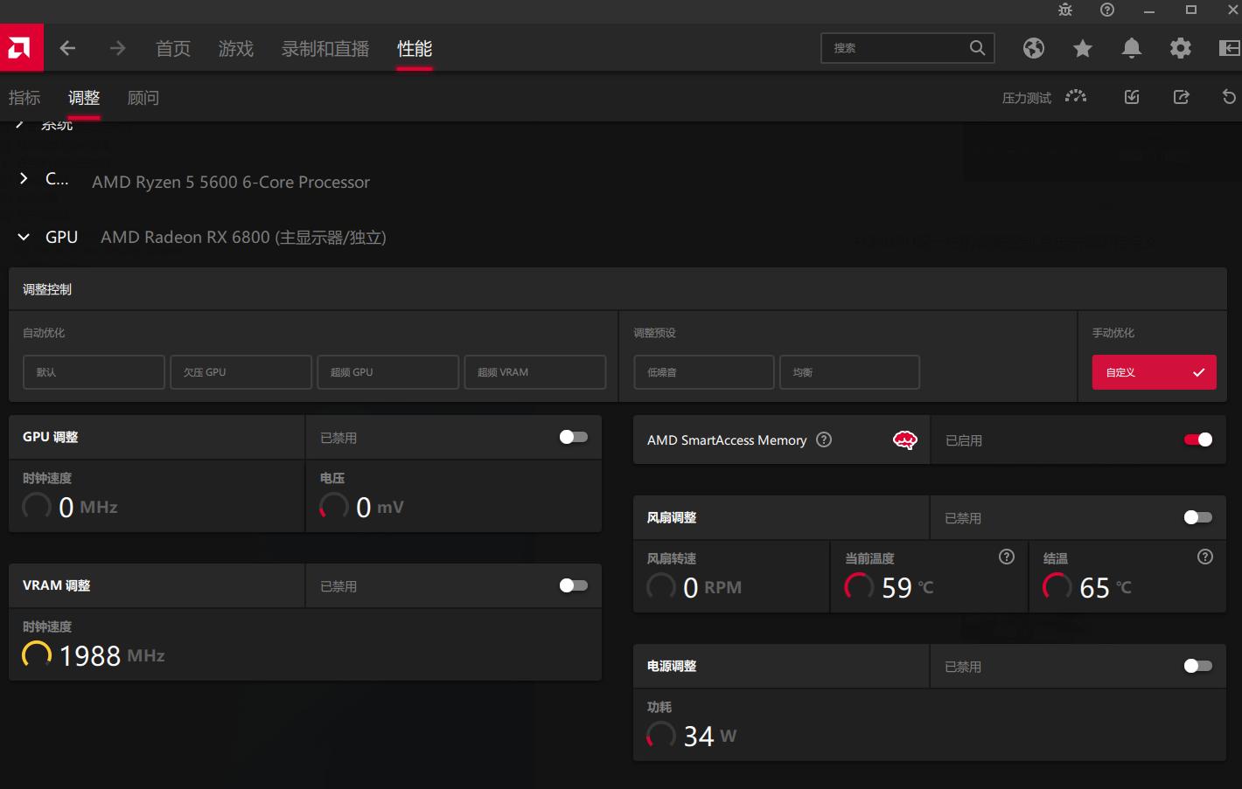Screen dimensions: 1242x789
Task: Click the 自定义 manual tuning button
Action: click(1154, 372)
